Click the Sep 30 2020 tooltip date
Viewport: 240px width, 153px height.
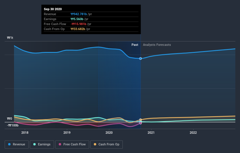pos(53,9)
